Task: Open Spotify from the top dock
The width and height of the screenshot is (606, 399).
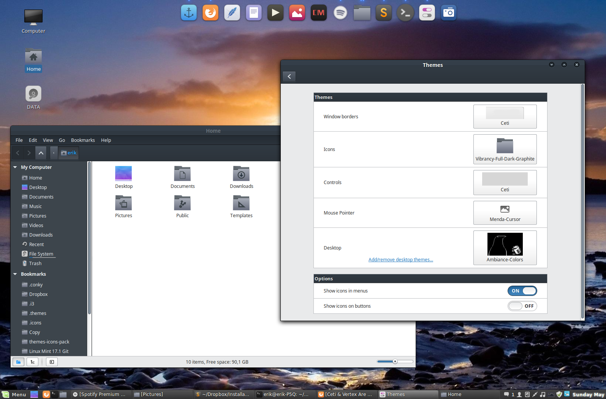Action: pyautogui.click(x=340, y=13)
